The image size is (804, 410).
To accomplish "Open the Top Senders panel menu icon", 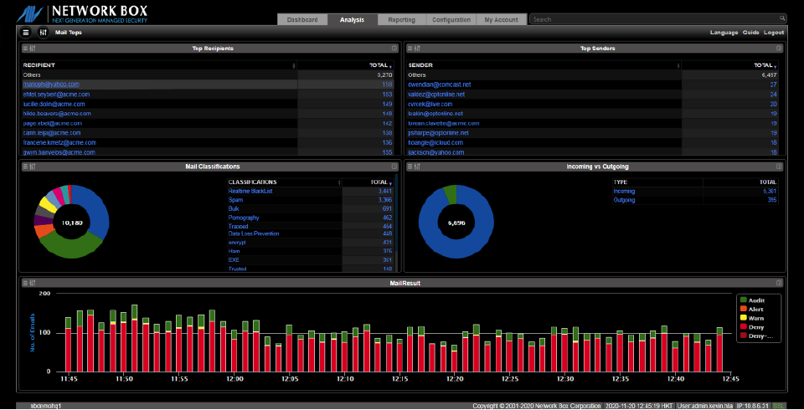I will [410, 49].
